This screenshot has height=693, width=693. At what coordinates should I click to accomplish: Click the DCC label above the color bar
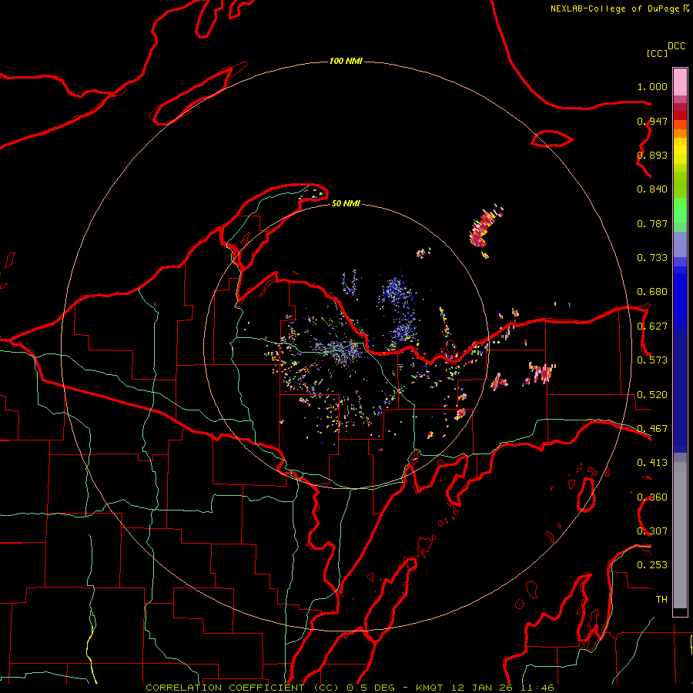tap(677, 46)
